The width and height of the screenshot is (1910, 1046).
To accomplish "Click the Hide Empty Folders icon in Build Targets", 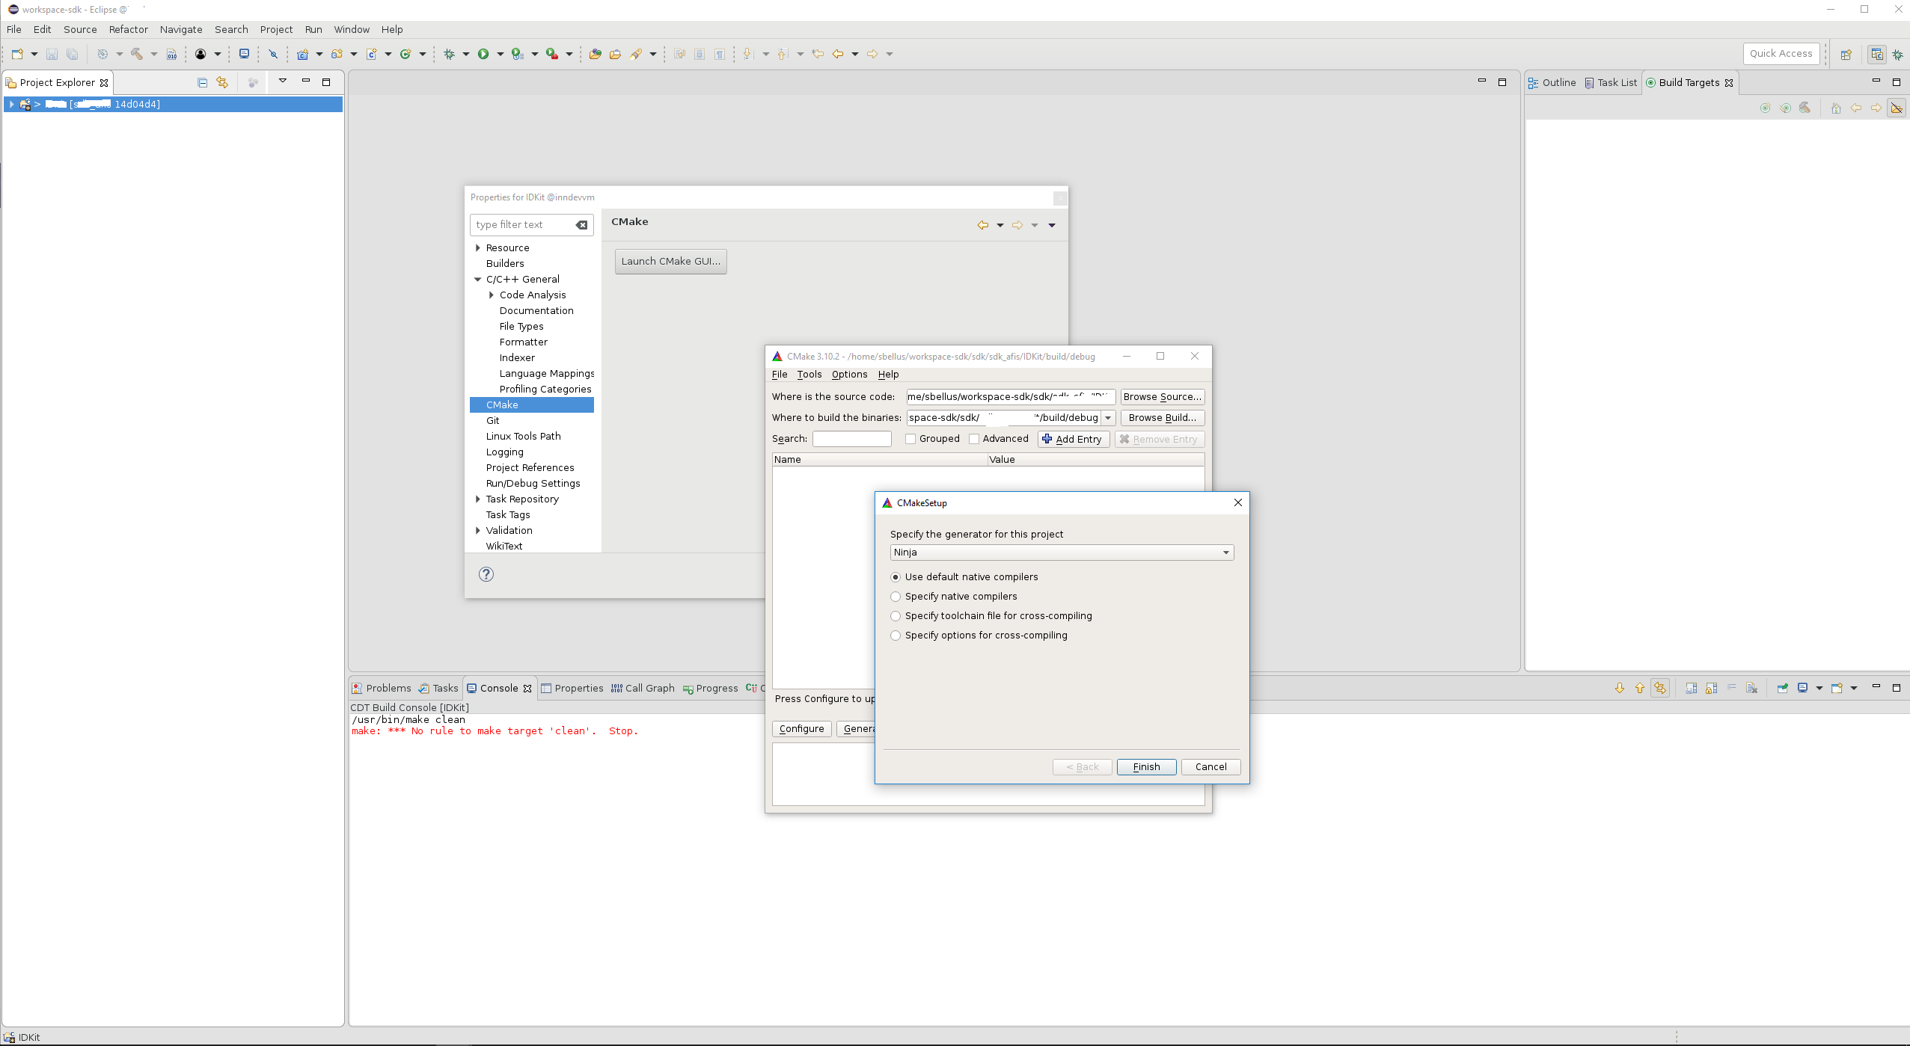I will tap(1897, 108).
